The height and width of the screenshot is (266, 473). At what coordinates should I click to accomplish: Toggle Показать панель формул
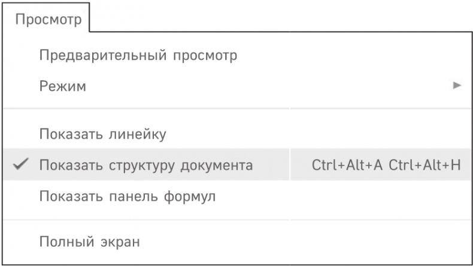pyautogui.click(x=128, y=195)
